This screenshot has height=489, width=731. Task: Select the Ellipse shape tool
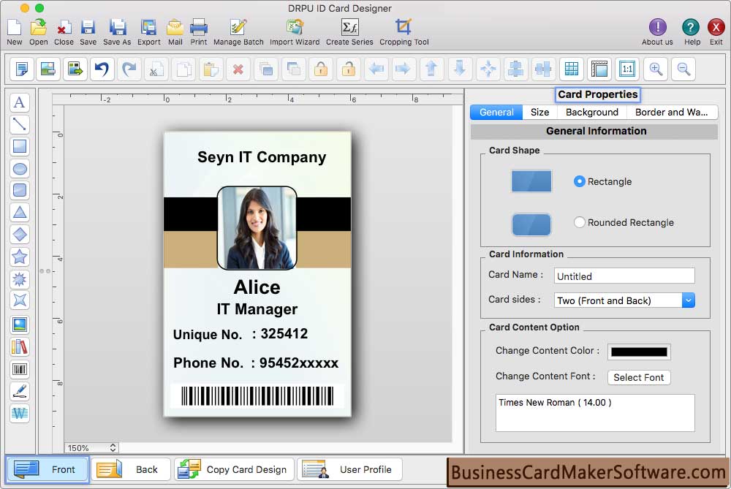20,169
